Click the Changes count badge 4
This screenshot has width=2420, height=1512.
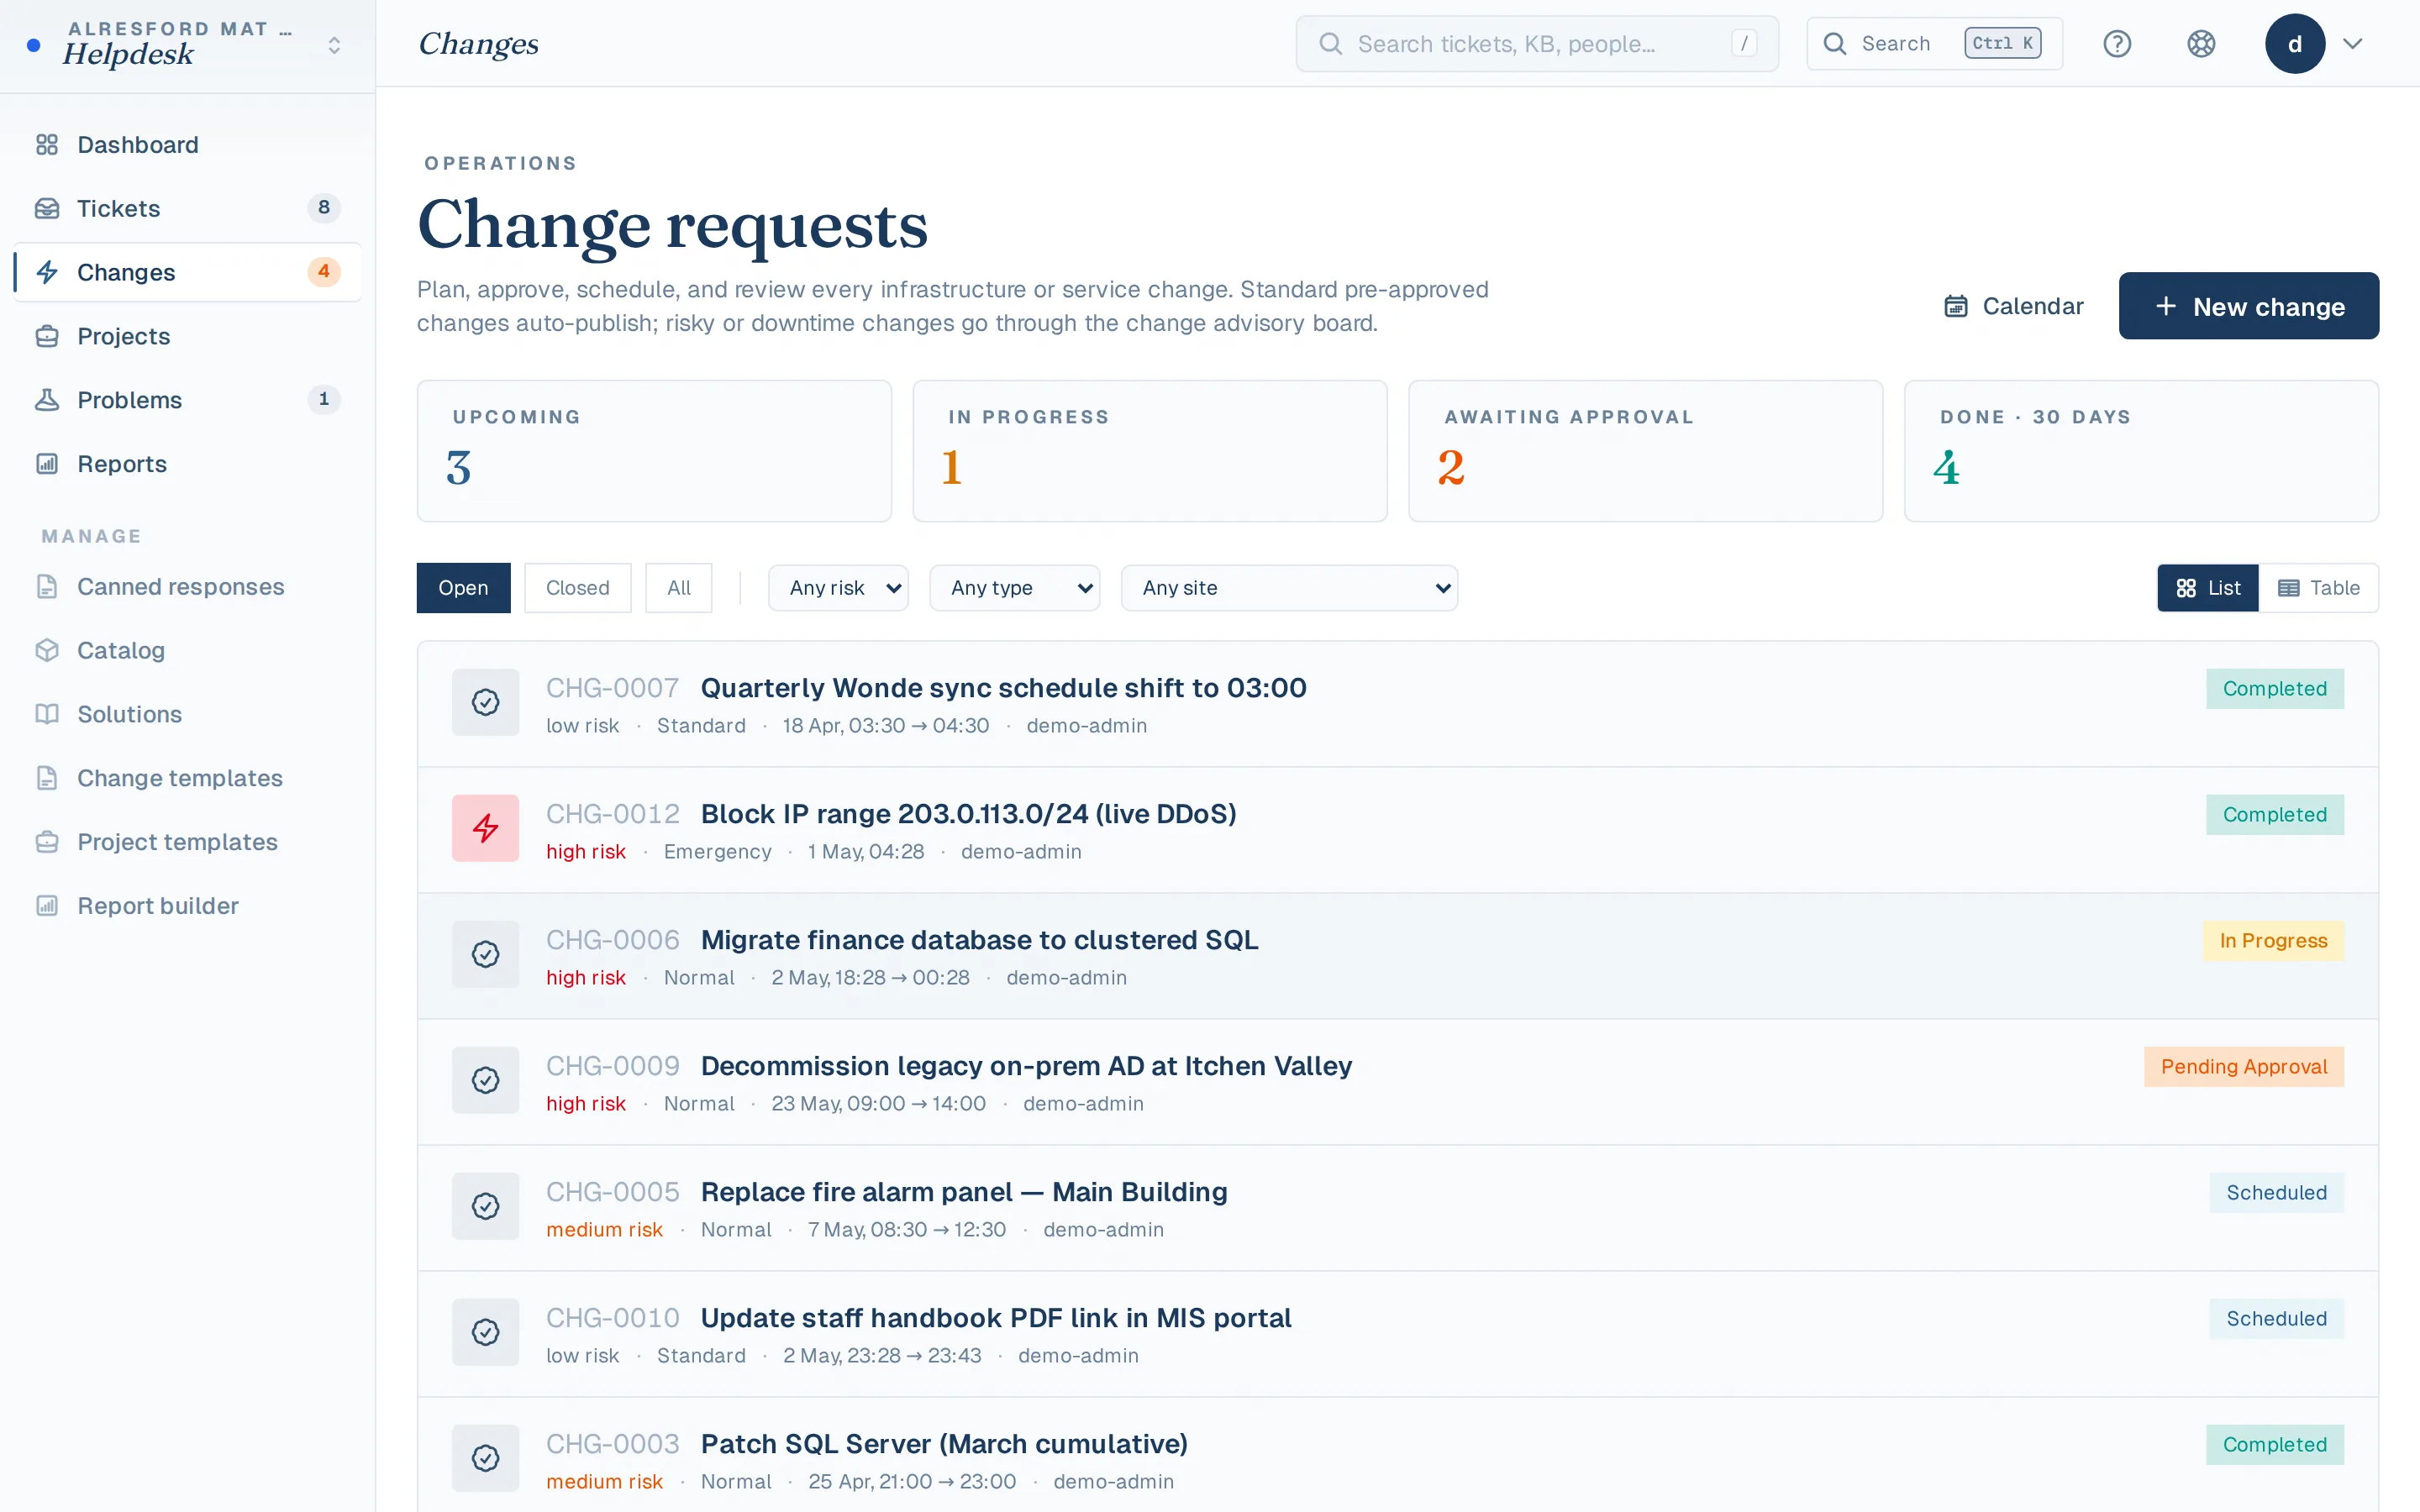point(323,272)
